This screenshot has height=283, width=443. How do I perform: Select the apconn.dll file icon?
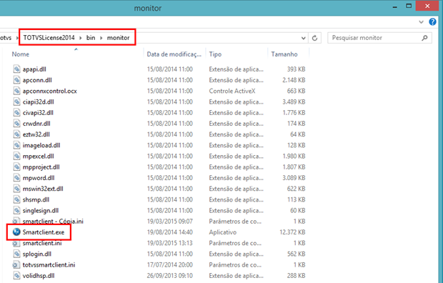16,80
